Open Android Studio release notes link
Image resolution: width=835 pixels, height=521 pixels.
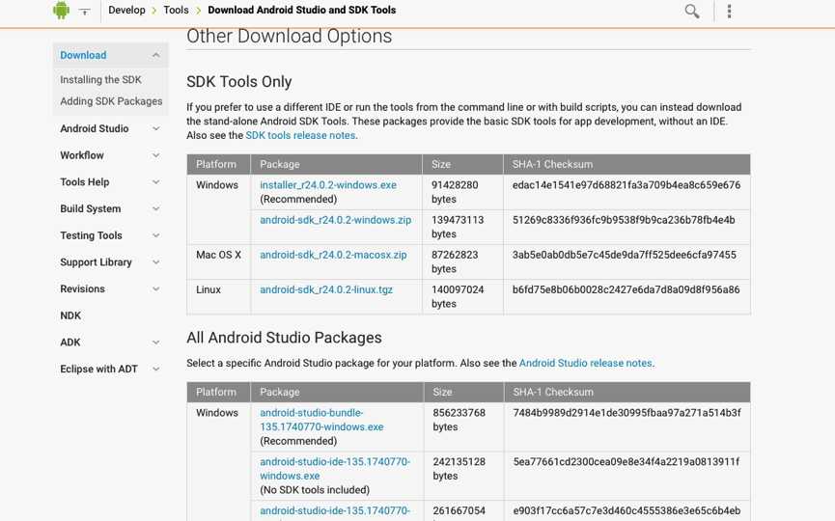[585, 363]
